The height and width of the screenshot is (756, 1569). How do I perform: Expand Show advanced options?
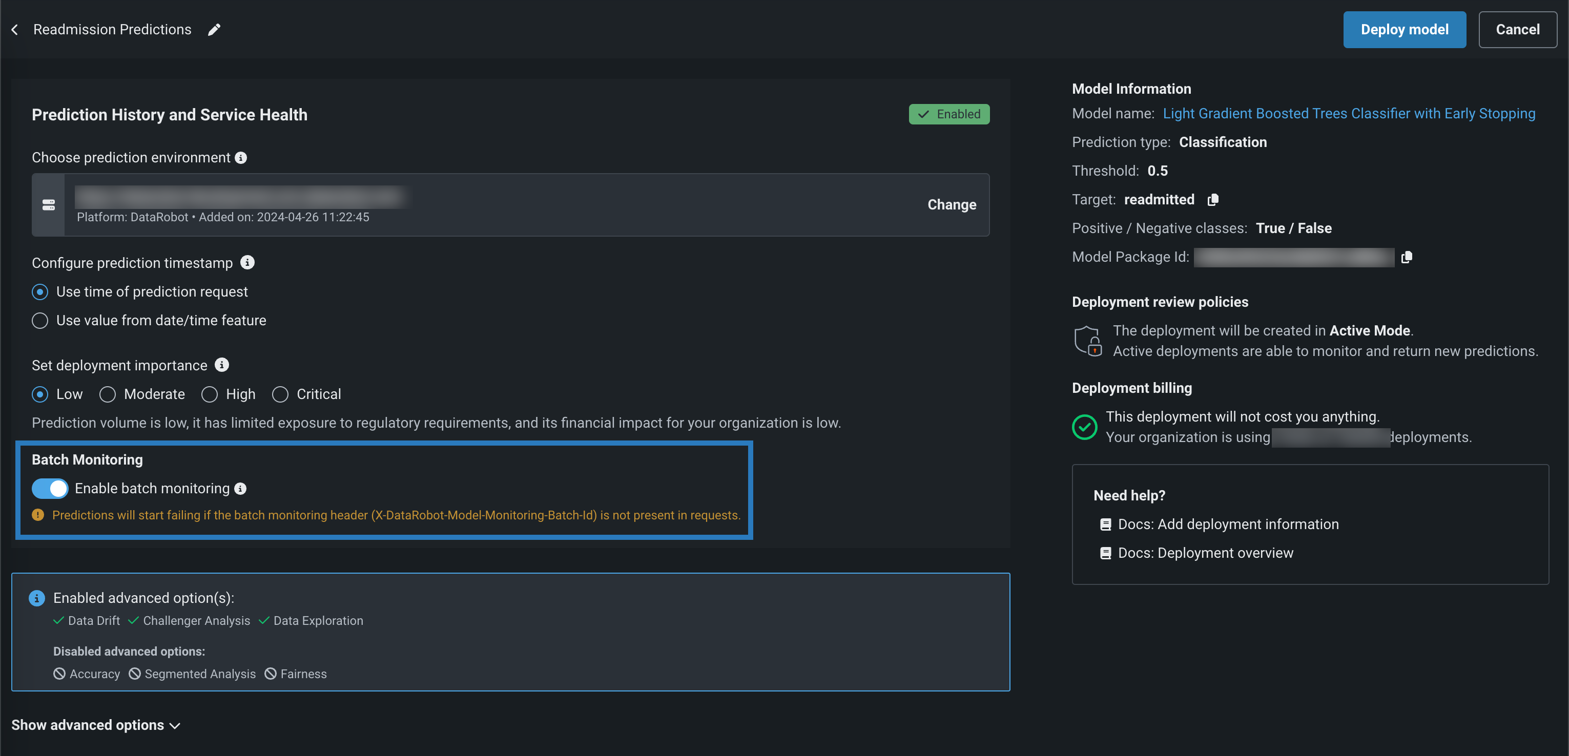(96, 725)
